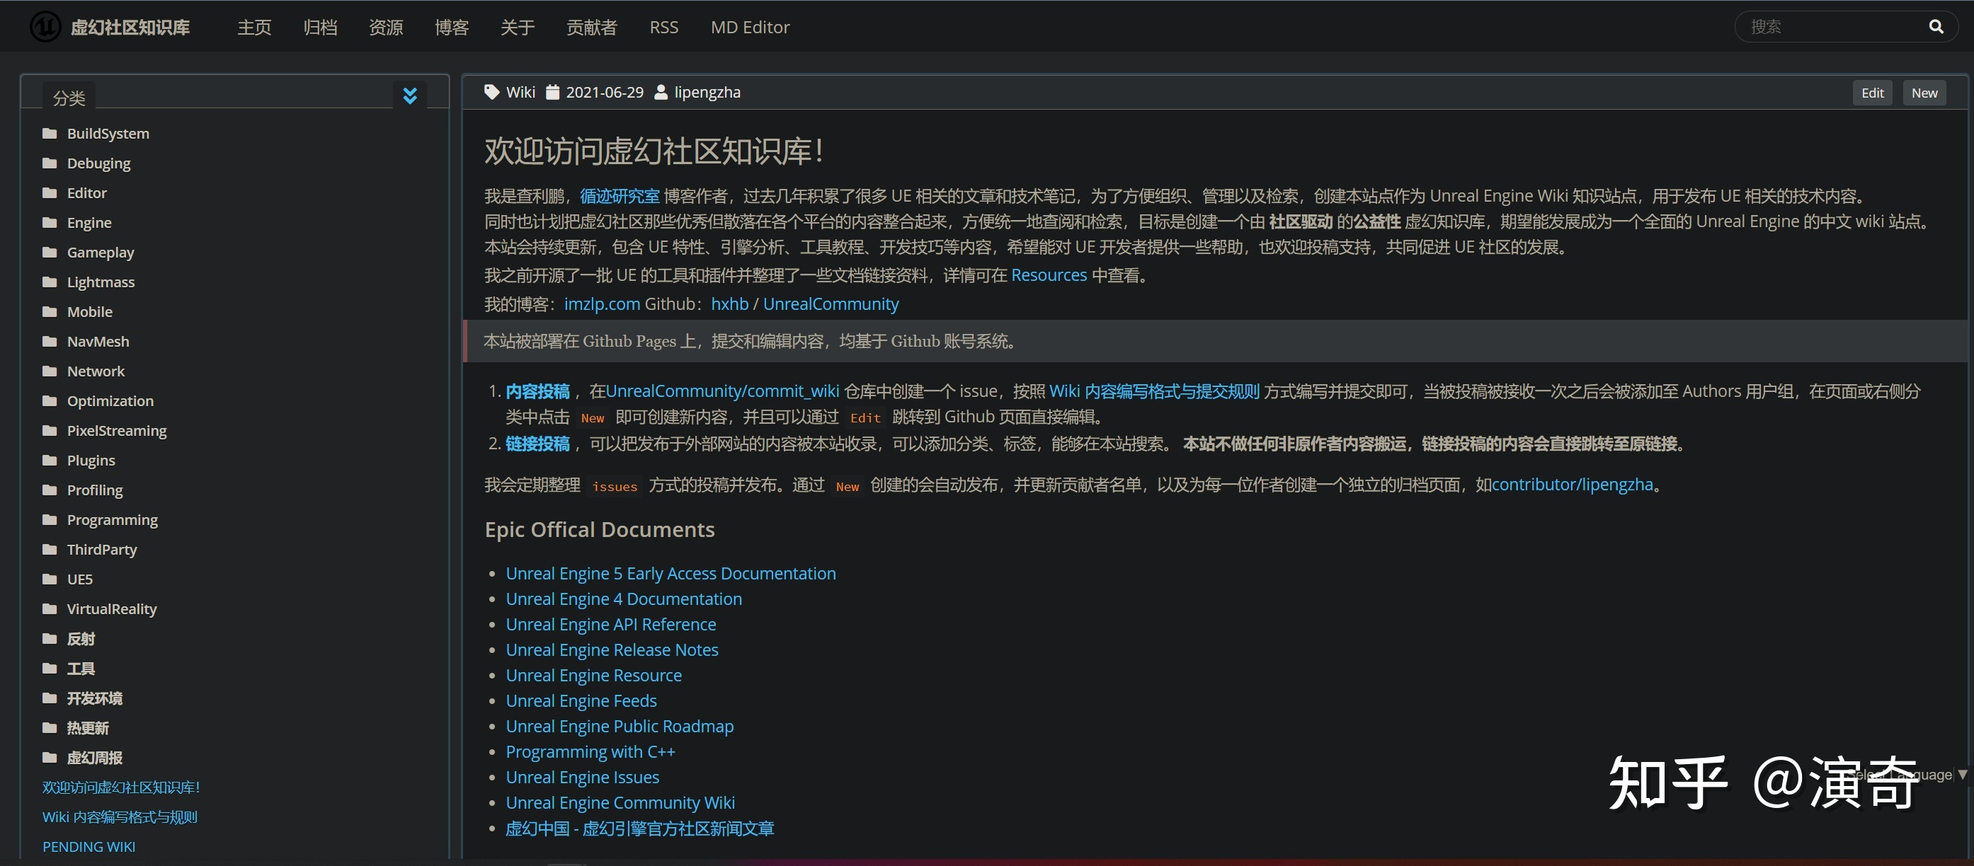The image size is (1974, 866).
Task: Open the imzlp.com blog link
Action: (x=603, y=304)
